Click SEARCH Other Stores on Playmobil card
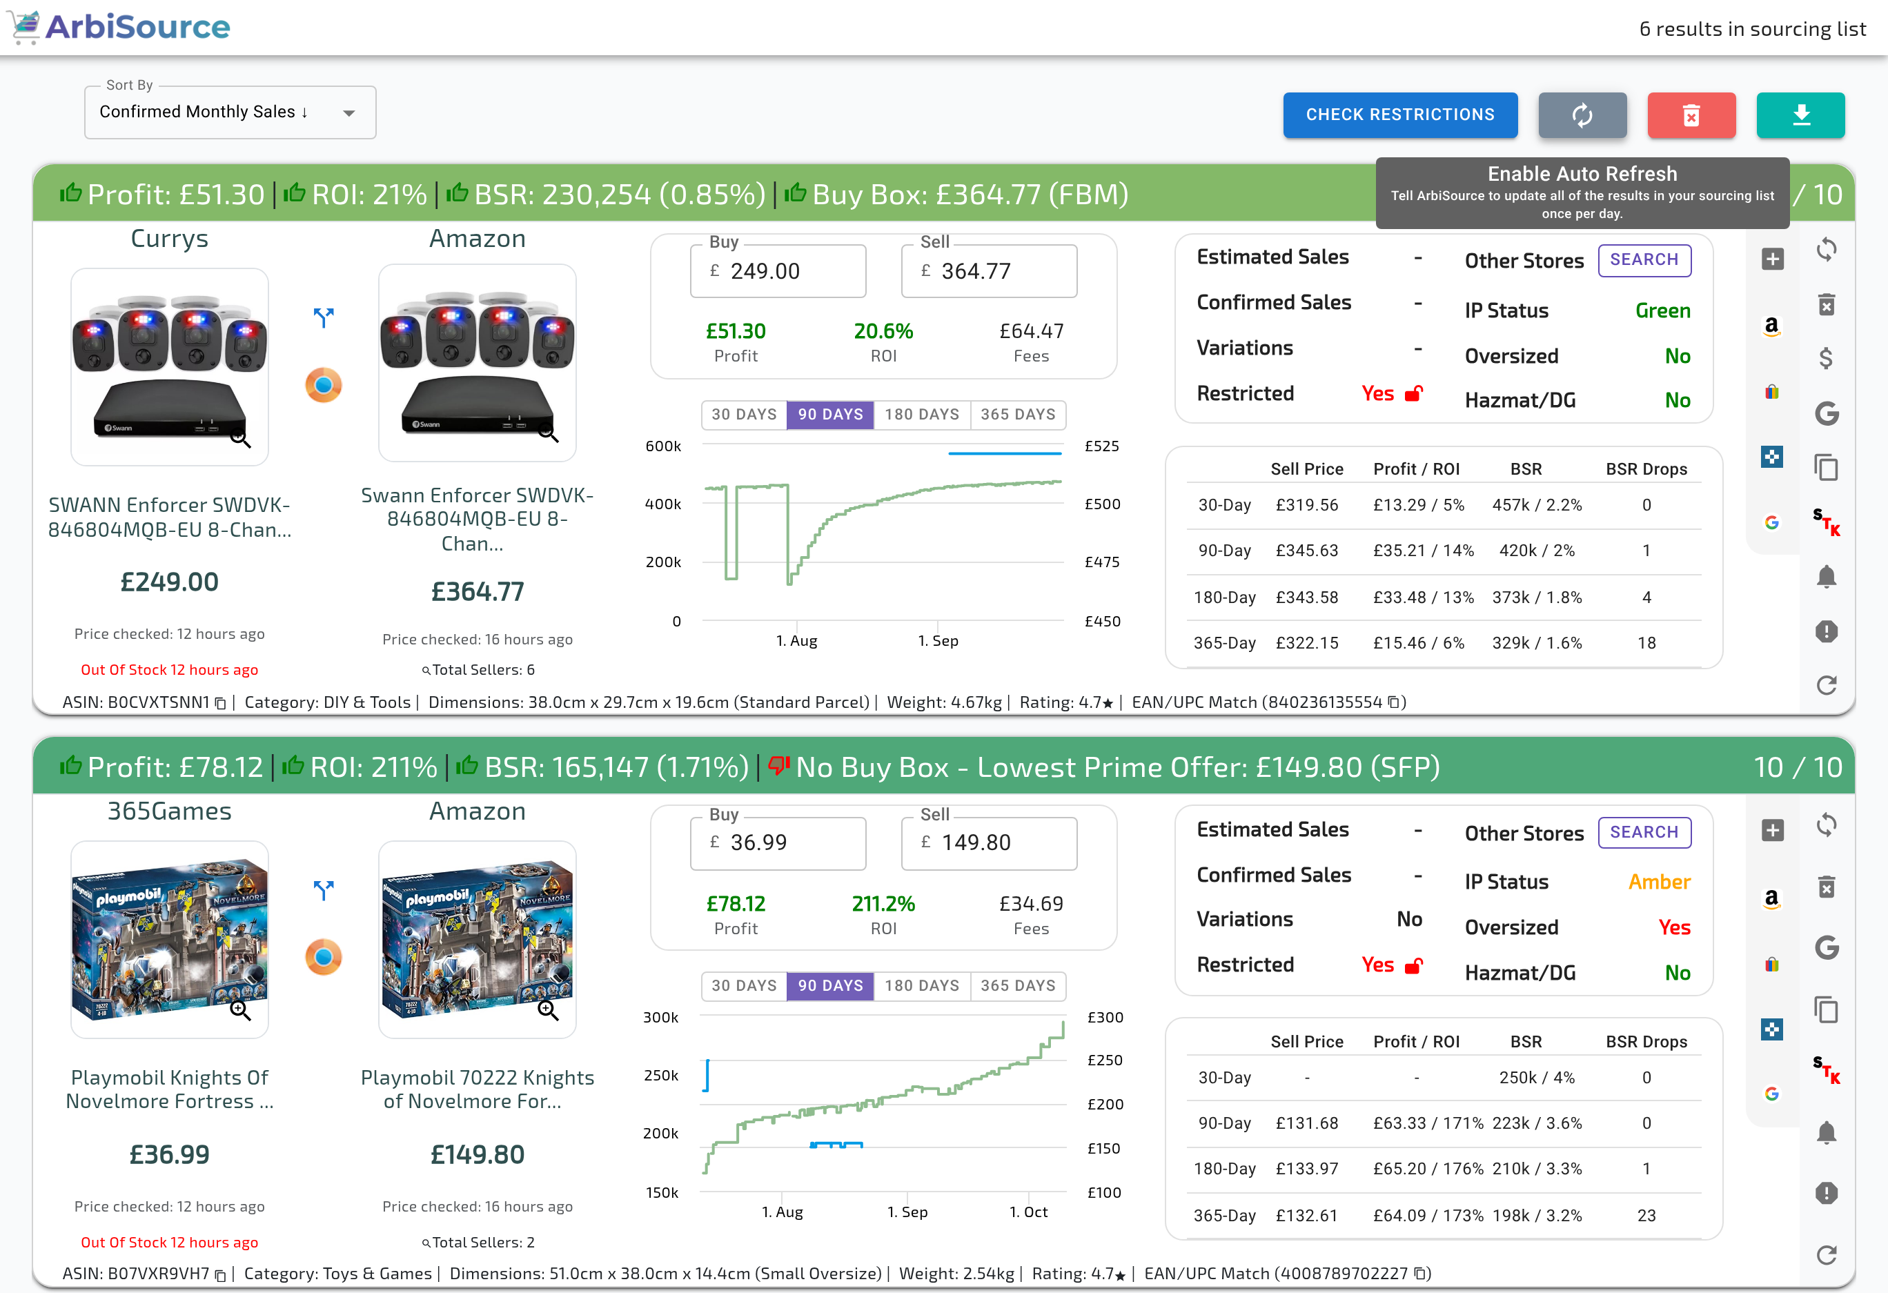 (x=1644, y=833)
